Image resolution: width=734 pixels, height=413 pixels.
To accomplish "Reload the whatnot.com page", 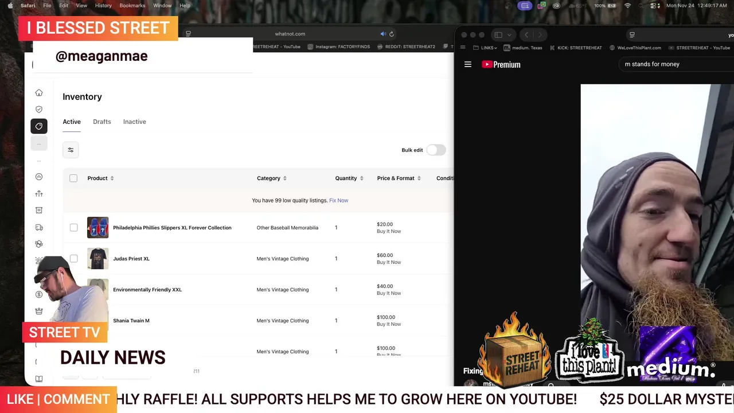I will 392,34.
